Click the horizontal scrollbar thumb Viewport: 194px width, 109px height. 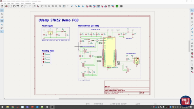click(x=87, y=99)
